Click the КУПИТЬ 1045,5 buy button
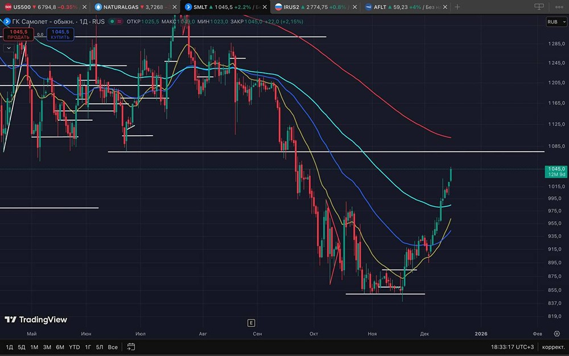The width and height of the screenshot is (569, 356). tap(60, 35)
